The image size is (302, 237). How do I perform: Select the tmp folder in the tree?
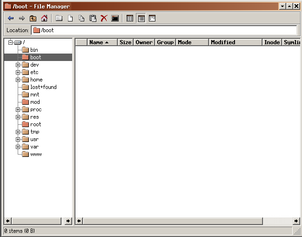[x=31, y=132]
